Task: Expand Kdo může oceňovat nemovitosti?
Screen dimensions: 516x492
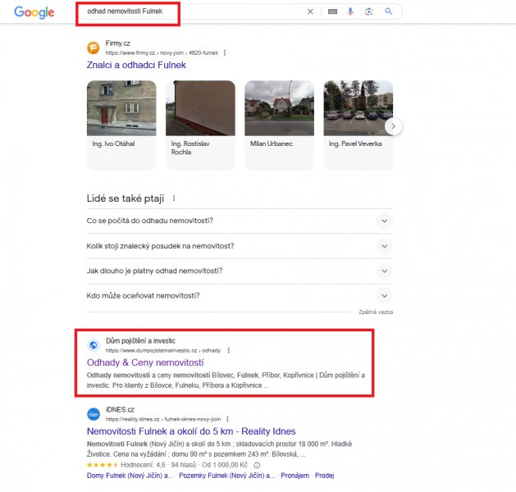Action: pyautogui.click(x=240, y=296)
